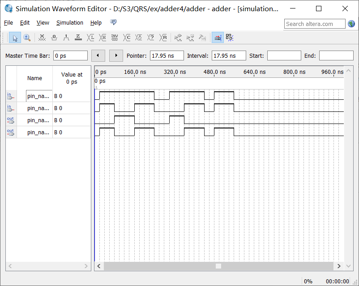Click the Master Time Bar field
The width and height of the screenshot is (359, 286).
pyautogui.click(x=71, y=55)
